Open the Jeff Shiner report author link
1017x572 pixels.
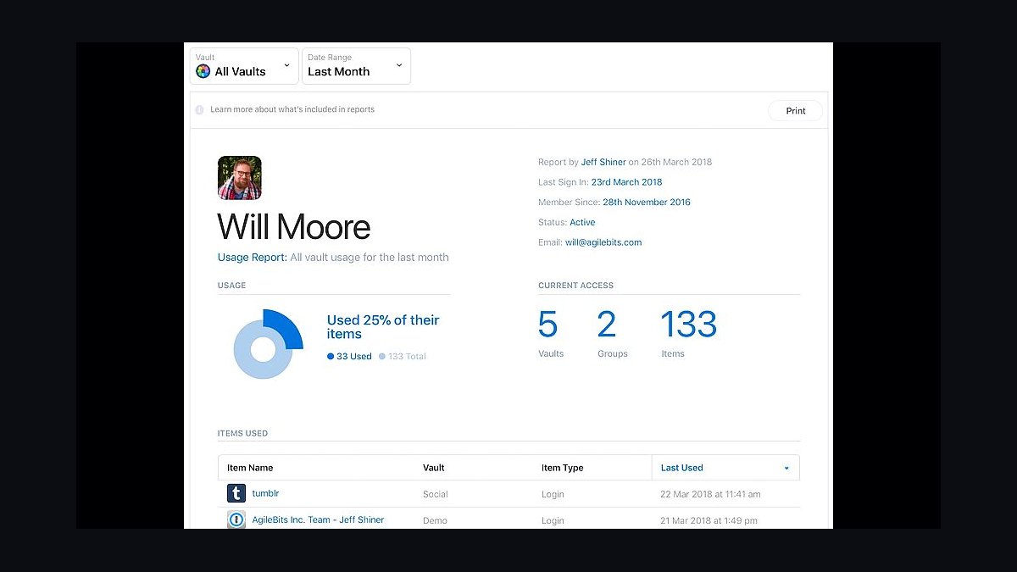click(603, 162)
